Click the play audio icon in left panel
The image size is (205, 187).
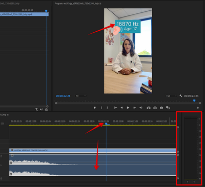pyautogui.click(x=42, y=110)
